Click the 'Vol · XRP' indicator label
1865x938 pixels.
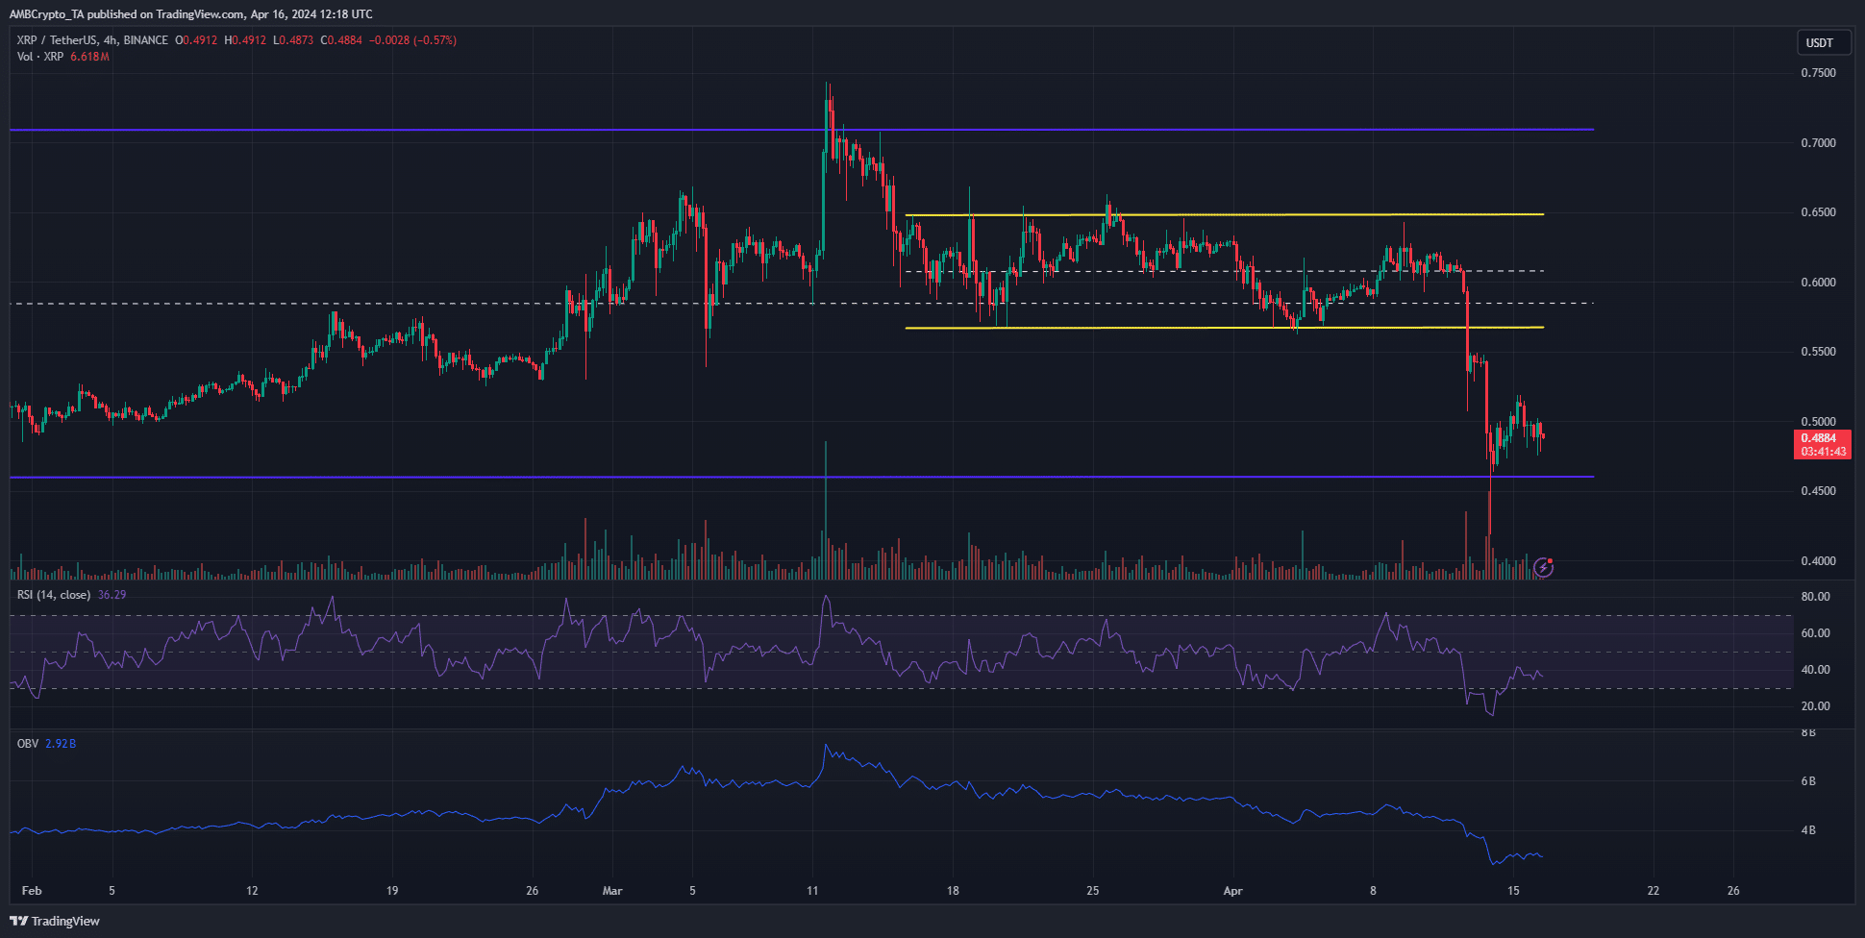[40, 57]
